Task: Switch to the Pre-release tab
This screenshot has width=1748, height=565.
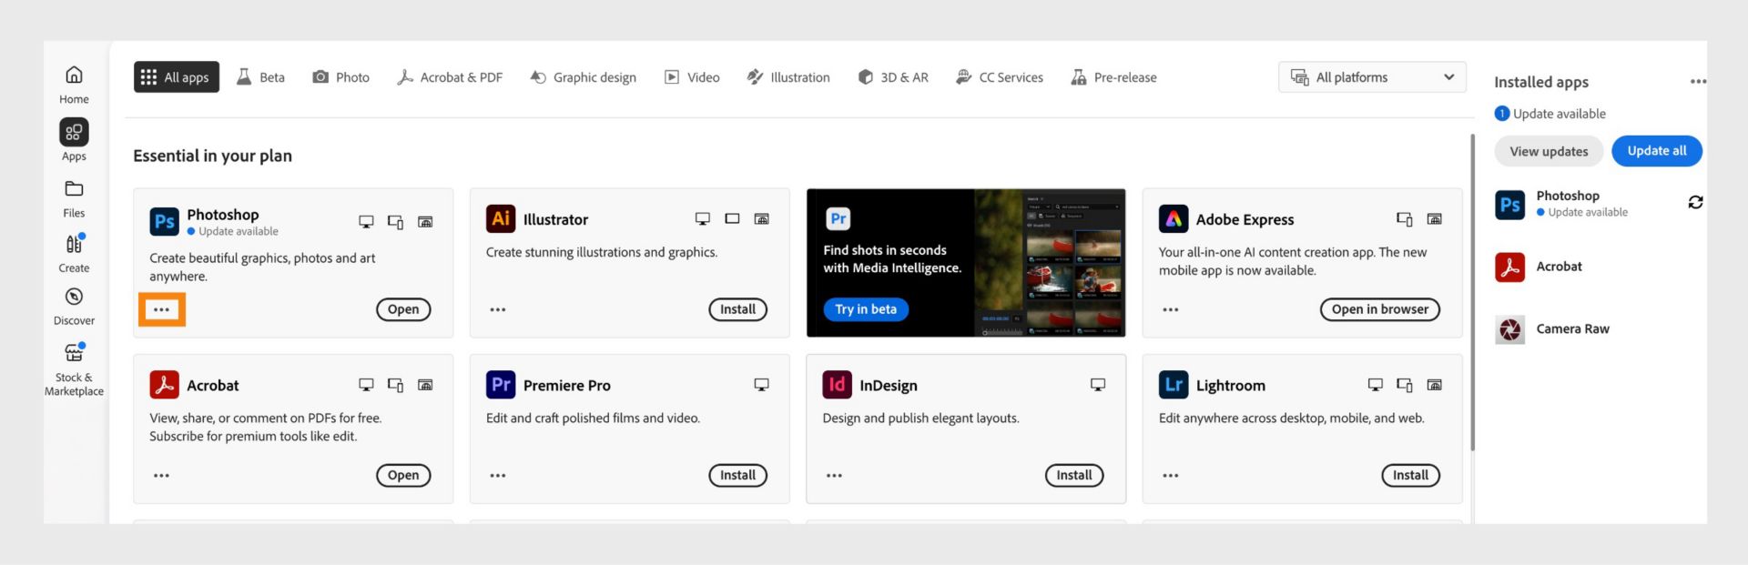Action: click(x=1114, y=77)
